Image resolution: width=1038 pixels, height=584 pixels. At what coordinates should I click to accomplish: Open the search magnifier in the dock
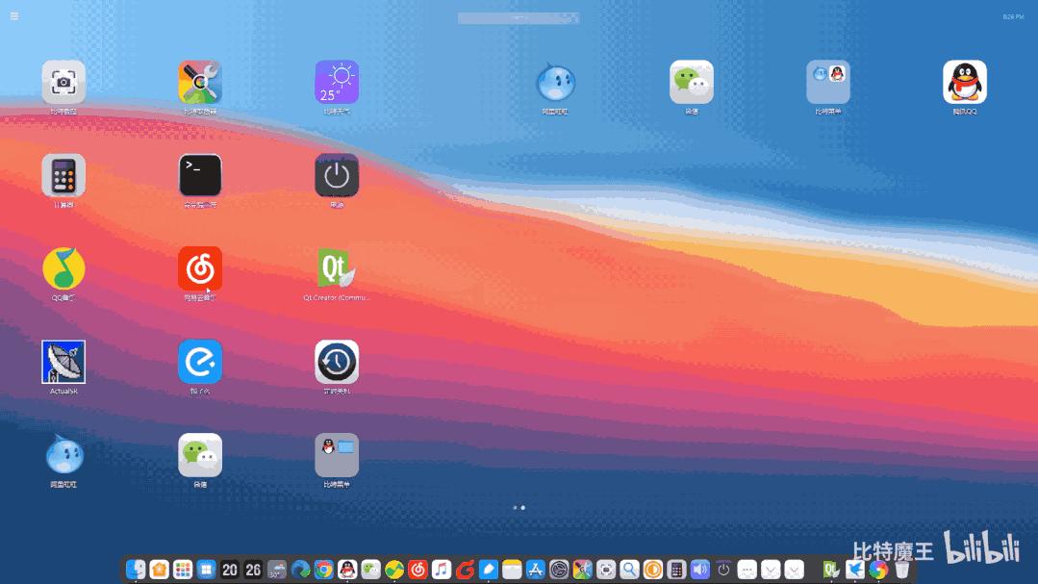[629, 570]
